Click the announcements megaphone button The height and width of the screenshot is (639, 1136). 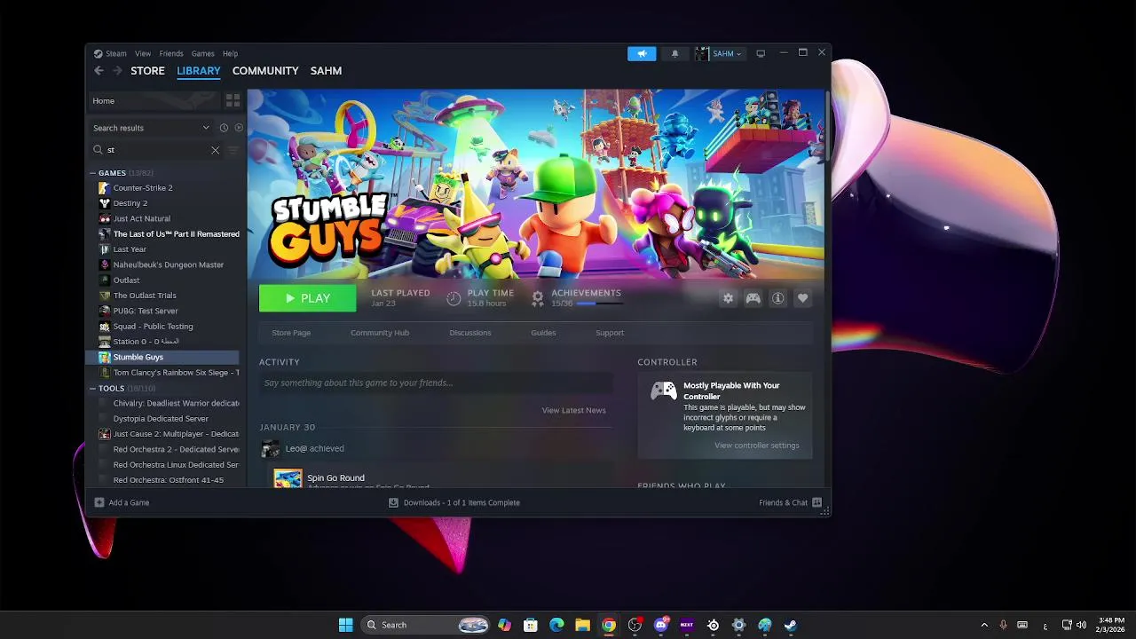tap(642, 53)
